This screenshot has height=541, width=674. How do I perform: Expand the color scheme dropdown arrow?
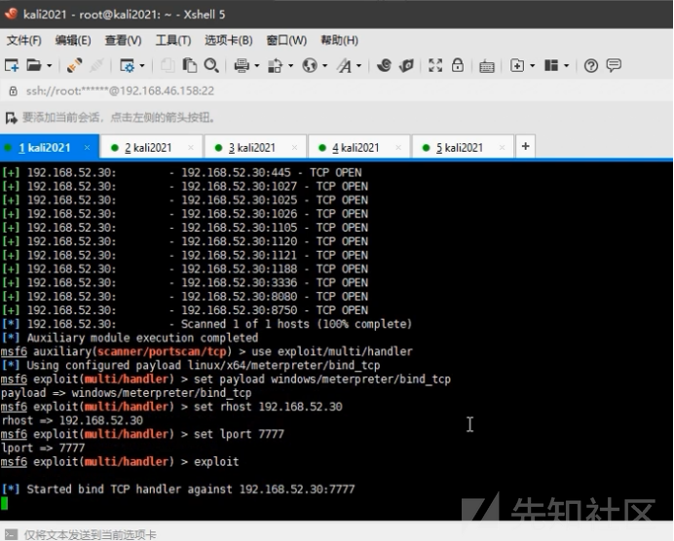pyautogui.click(x=291, y=66)
